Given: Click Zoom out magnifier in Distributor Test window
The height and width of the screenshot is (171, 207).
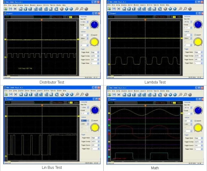Looking at the screenshot, I should click(x=82, y=9).
